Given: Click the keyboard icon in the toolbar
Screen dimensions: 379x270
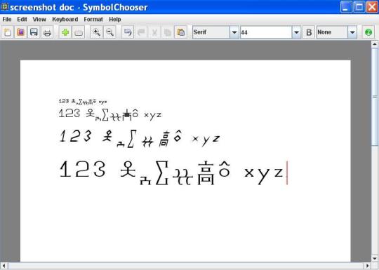Looking at the screenshot, I should (x=79, y=32).
